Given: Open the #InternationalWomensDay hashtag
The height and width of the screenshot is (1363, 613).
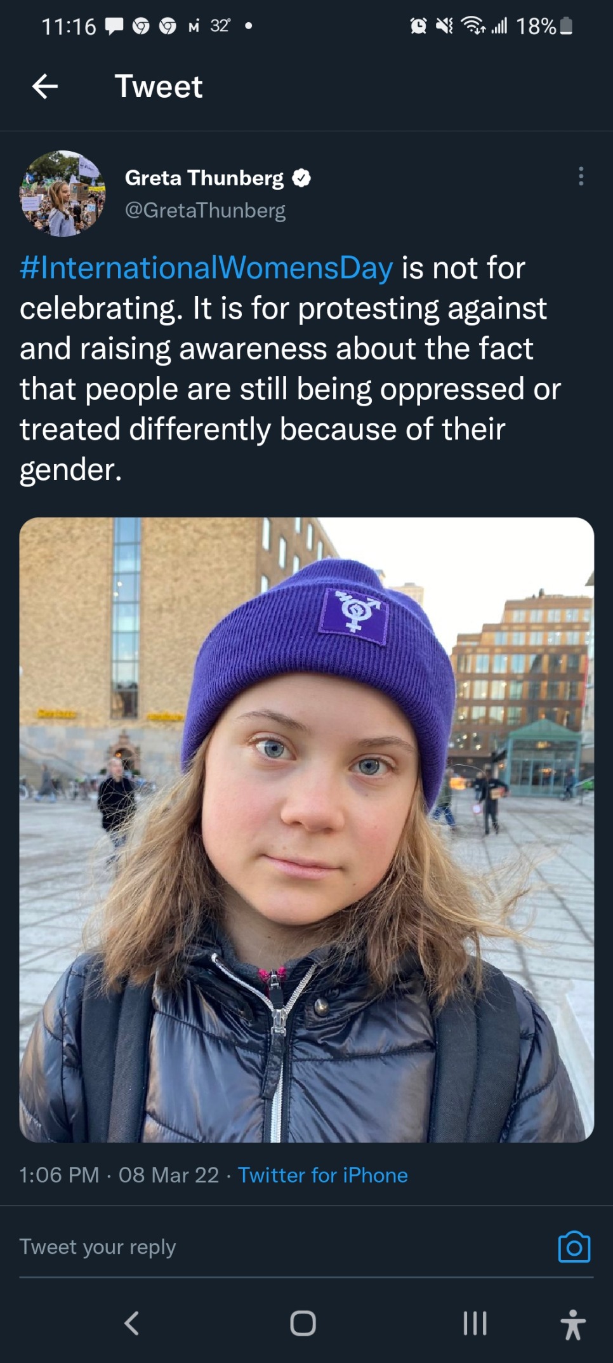Looking at the screenshot, I should coord(206,268).
